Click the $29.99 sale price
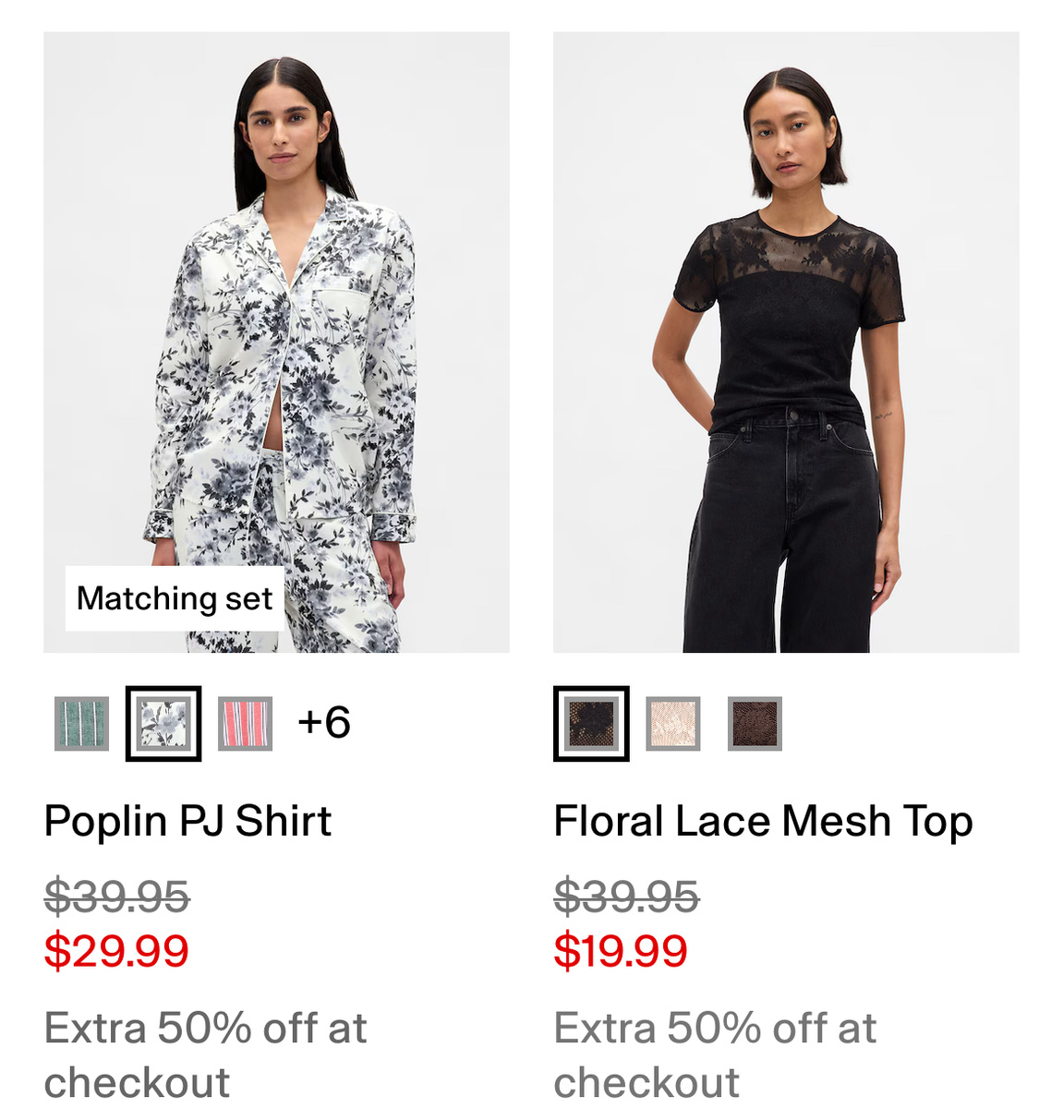This screenshot has height=1108, width=1063. pyautogui.click(x=116, y=951)
